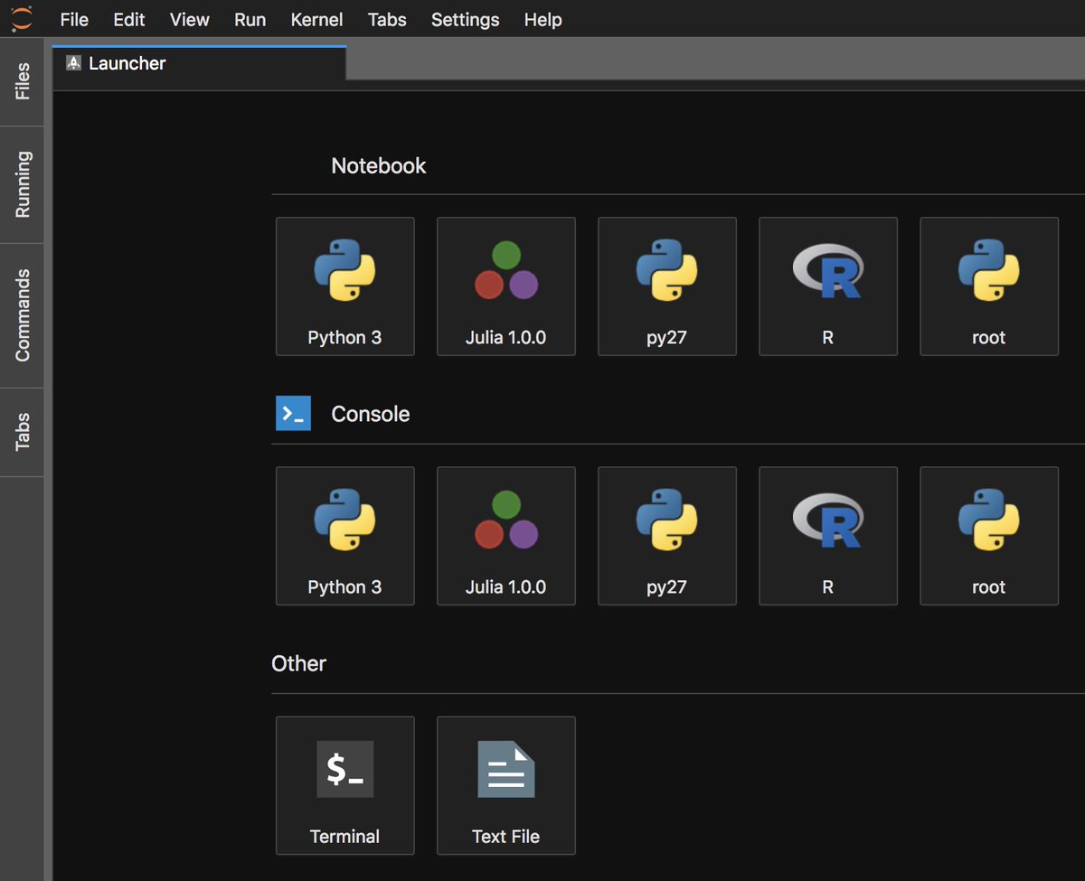Open a Julia 1.0.0 console

click(505, 536)
